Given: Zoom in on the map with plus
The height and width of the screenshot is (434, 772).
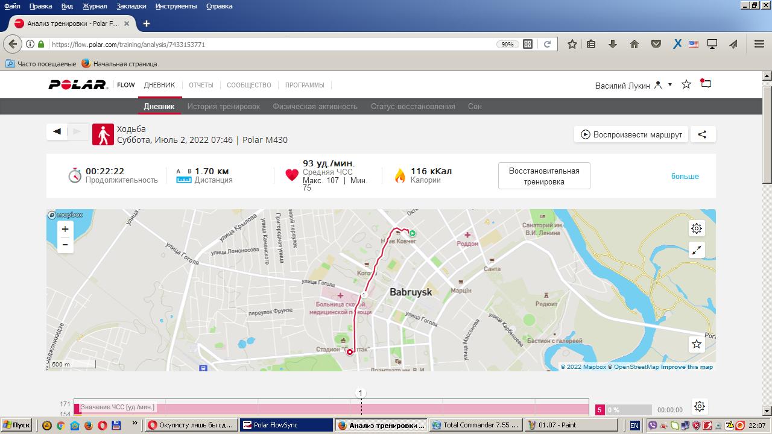Looking at the screenshot, I should tap(65, 229).
